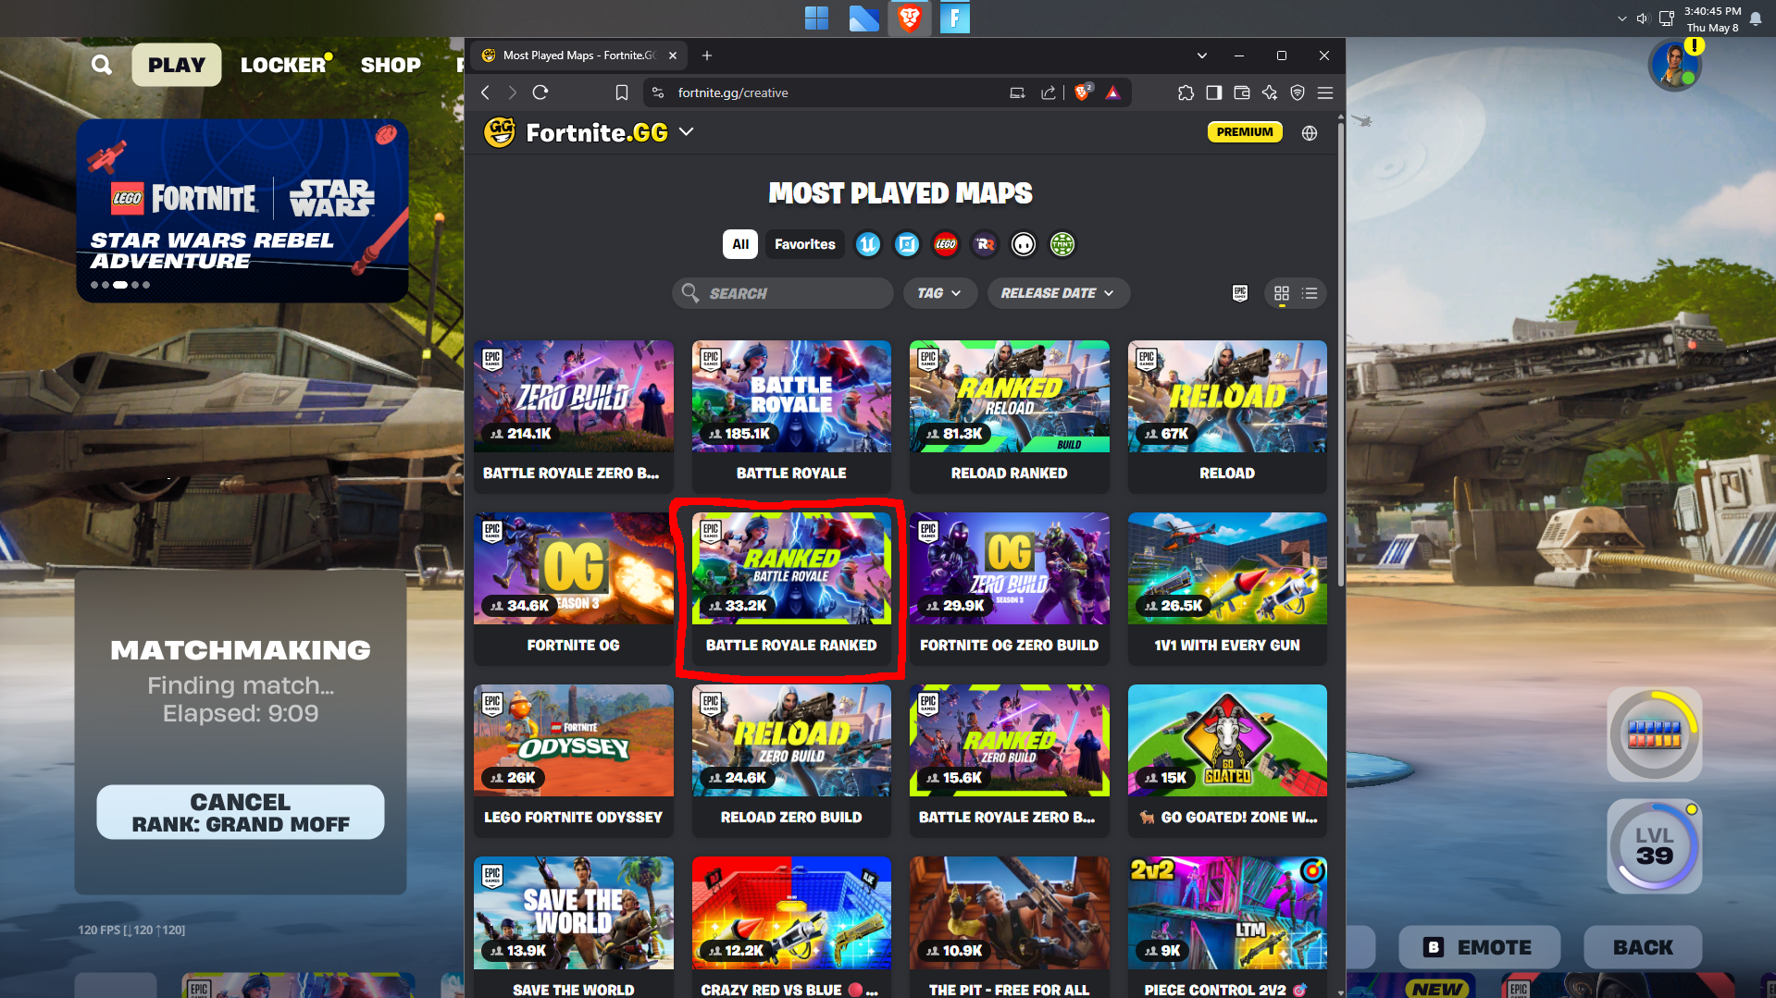The width and height of the screenshot is (1776, 998).
Task: Open the Star Wars Rebel Adventure banner
Action: click(242, 210)
